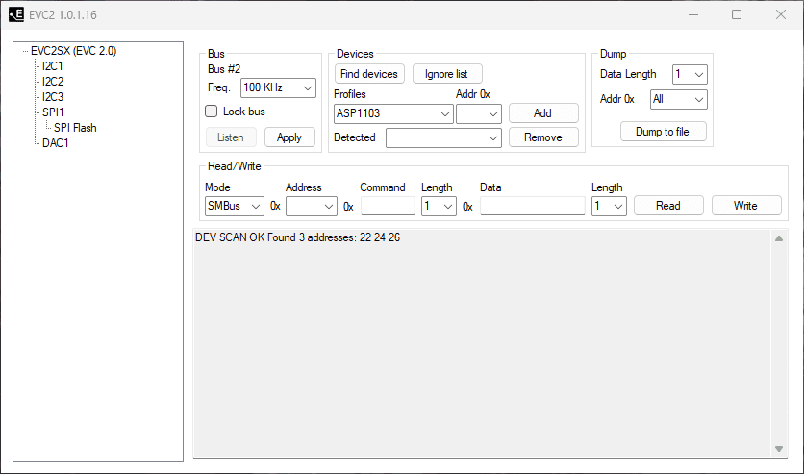Open the Data Length dropdown
The height and width of the screenshot is (474, 804).
coord(690,74)
